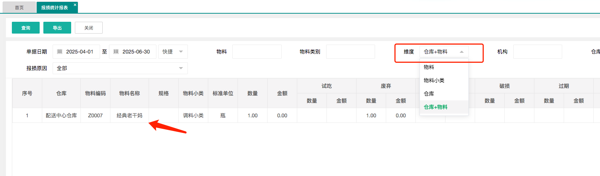Open the 快捷 quick date dropdown

173,52
